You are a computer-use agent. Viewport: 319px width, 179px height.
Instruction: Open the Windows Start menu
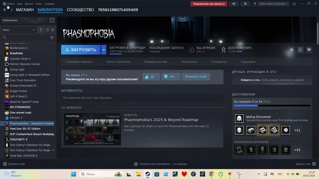(73, 174)
